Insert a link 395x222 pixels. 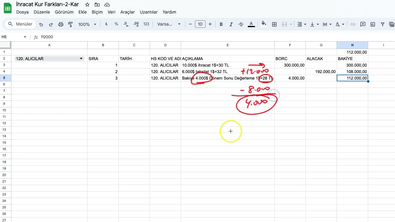(353, 24)
